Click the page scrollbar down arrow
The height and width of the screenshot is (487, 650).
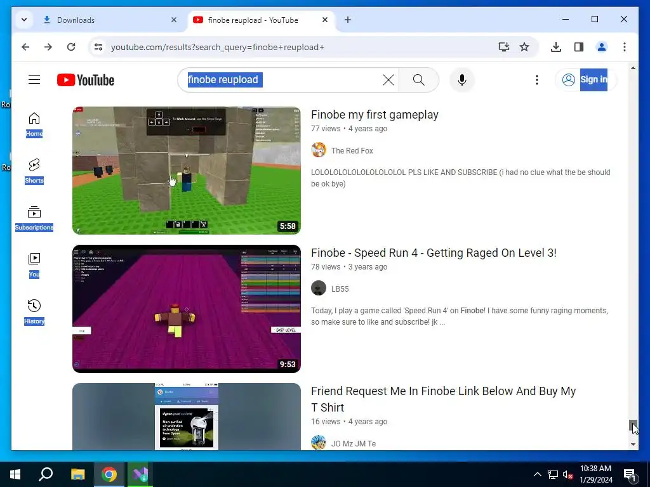[x=633, y=445]
